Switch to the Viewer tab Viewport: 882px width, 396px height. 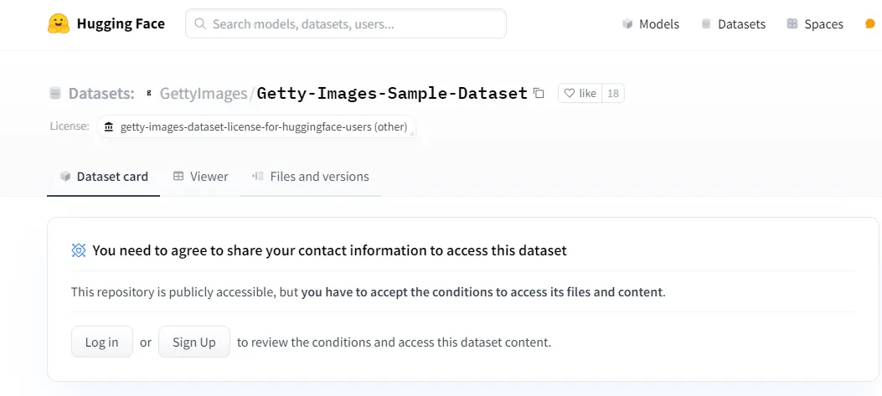click(200, 177)
